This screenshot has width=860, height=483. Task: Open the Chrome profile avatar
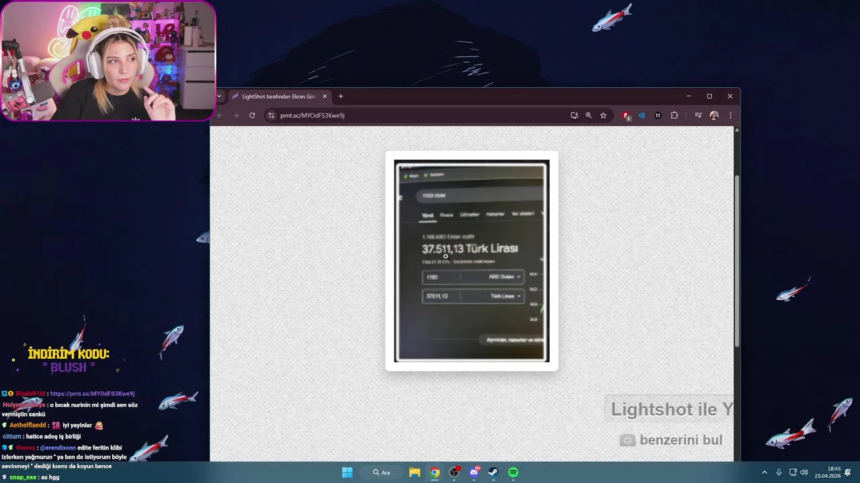click(x=714, y=115)
